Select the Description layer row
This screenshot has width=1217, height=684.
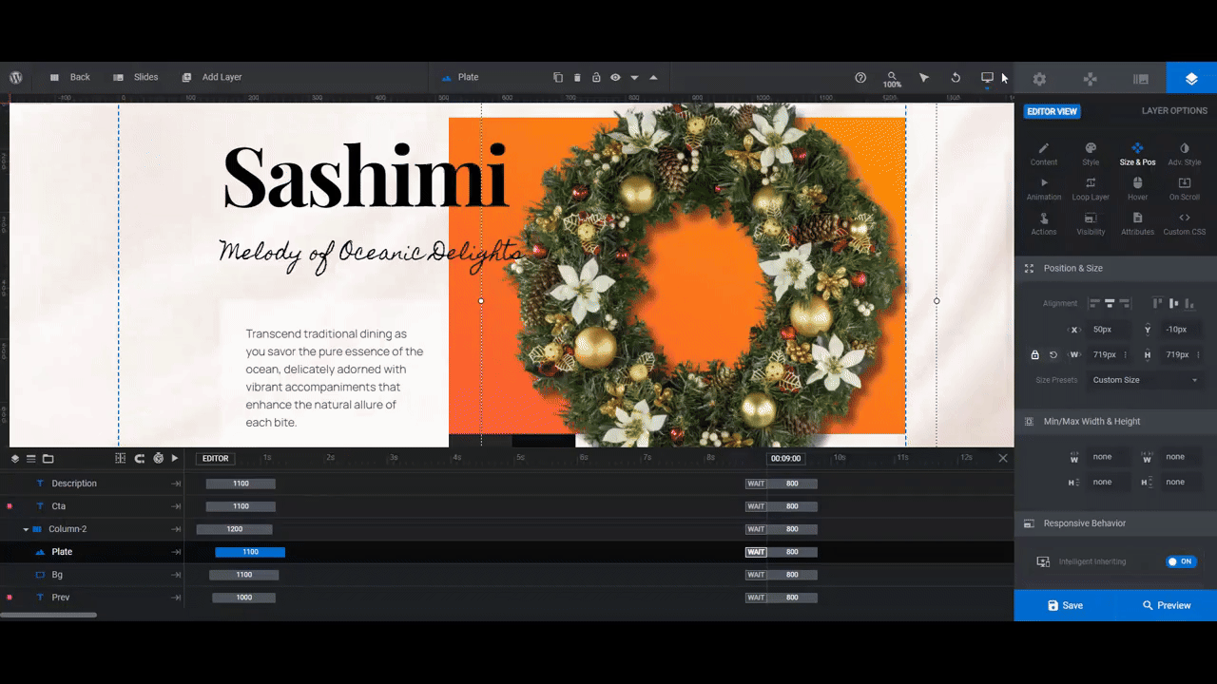coord(92,484)
